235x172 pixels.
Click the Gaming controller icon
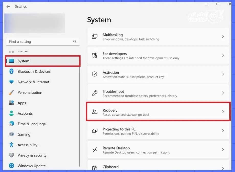click(12, 134)
